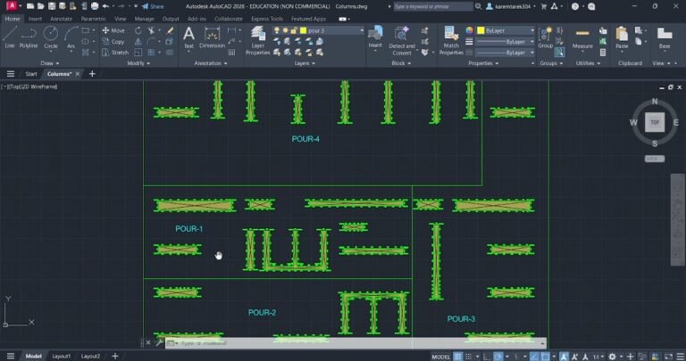Screen dimensions: 686x361
Task: Click the yellow layer color swatch for pour 3
Action: coord(303,30)
